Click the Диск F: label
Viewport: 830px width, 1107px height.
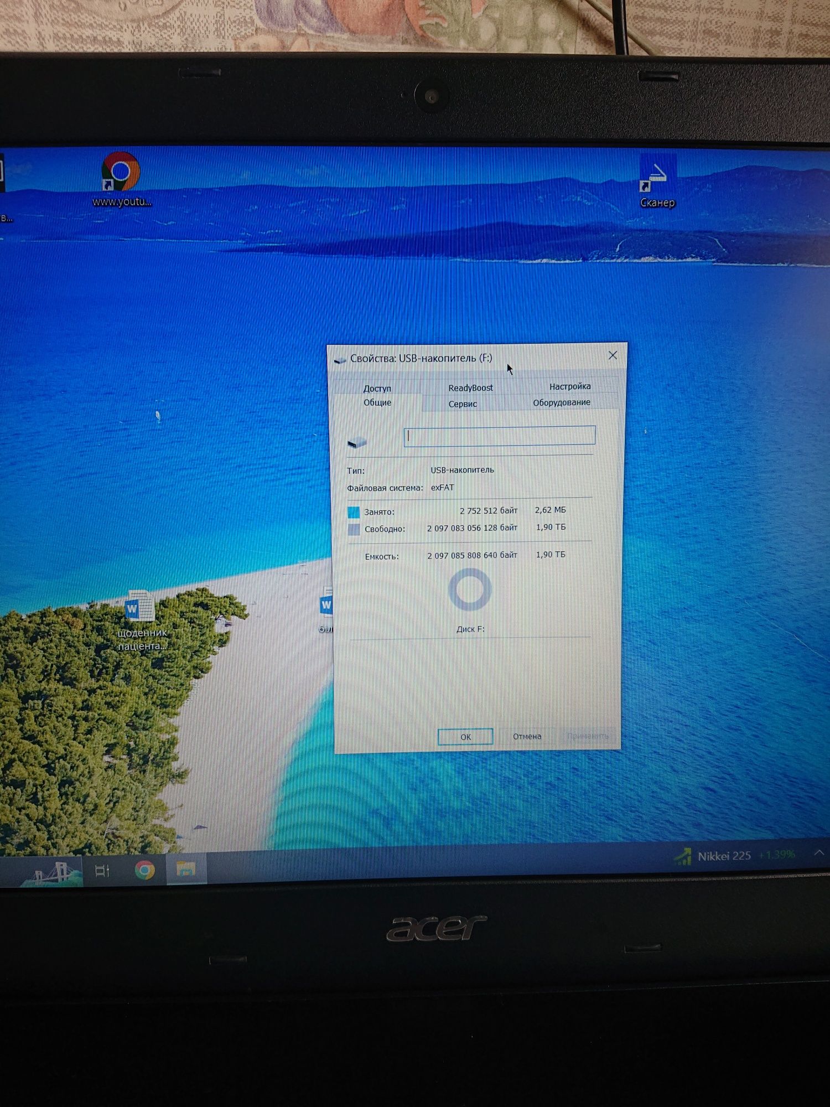(x=470, y=629)
